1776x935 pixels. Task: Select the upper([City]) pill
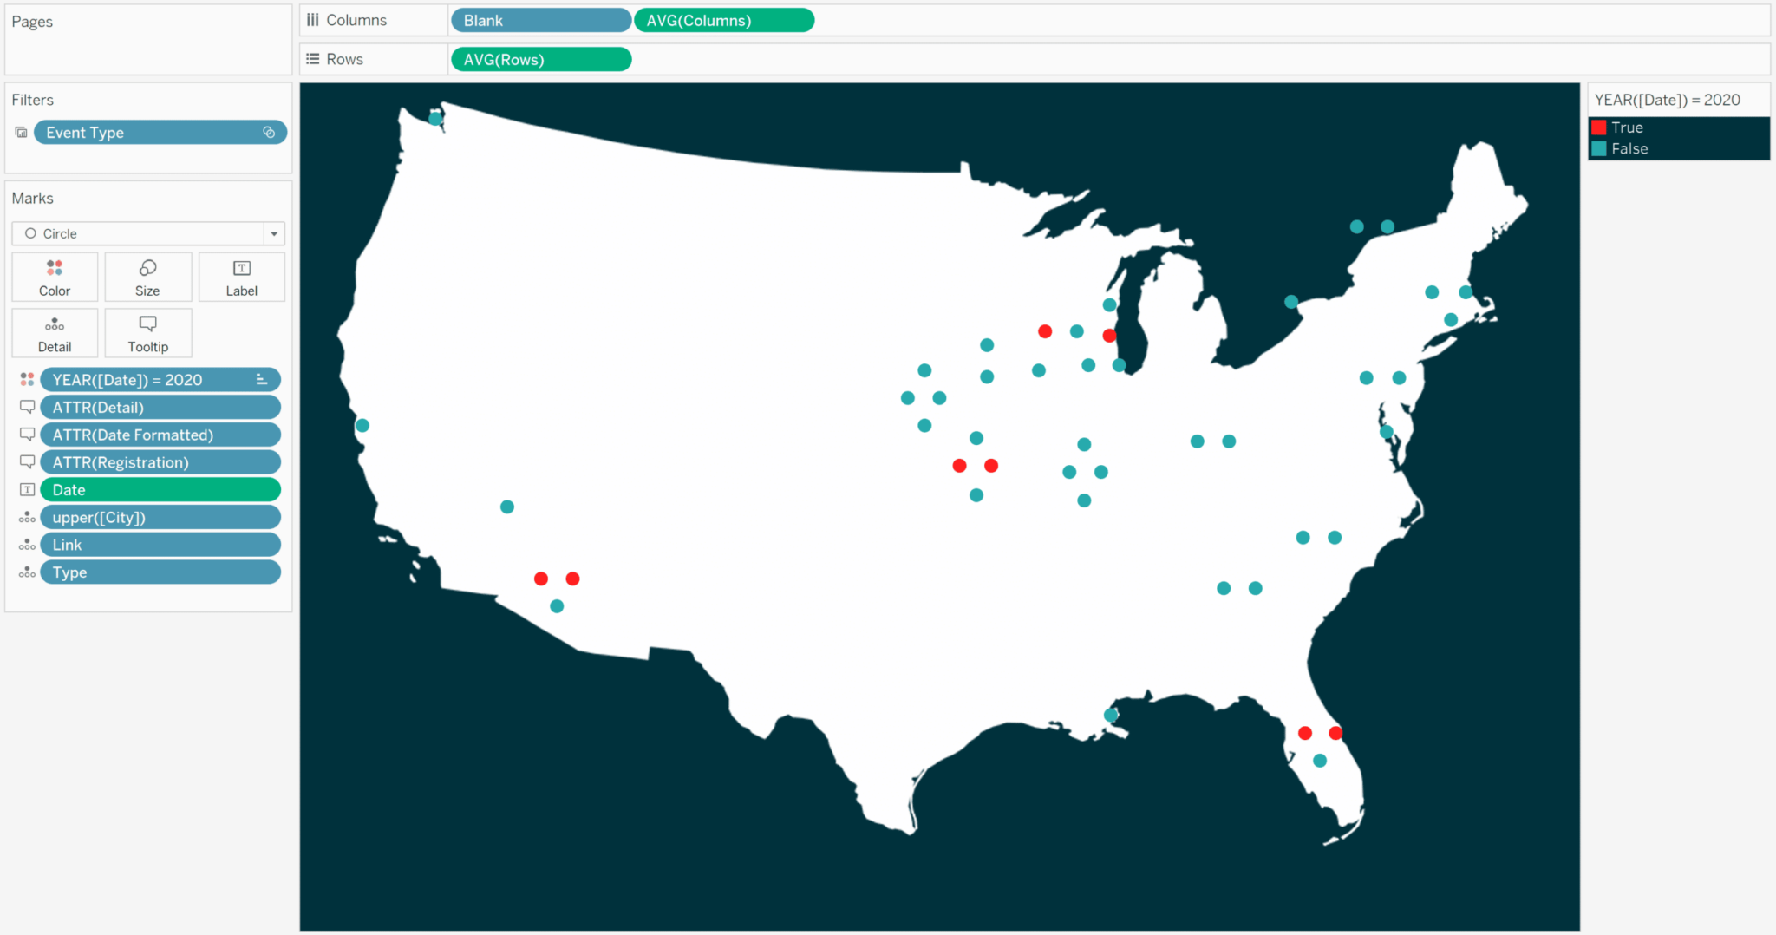160,517
